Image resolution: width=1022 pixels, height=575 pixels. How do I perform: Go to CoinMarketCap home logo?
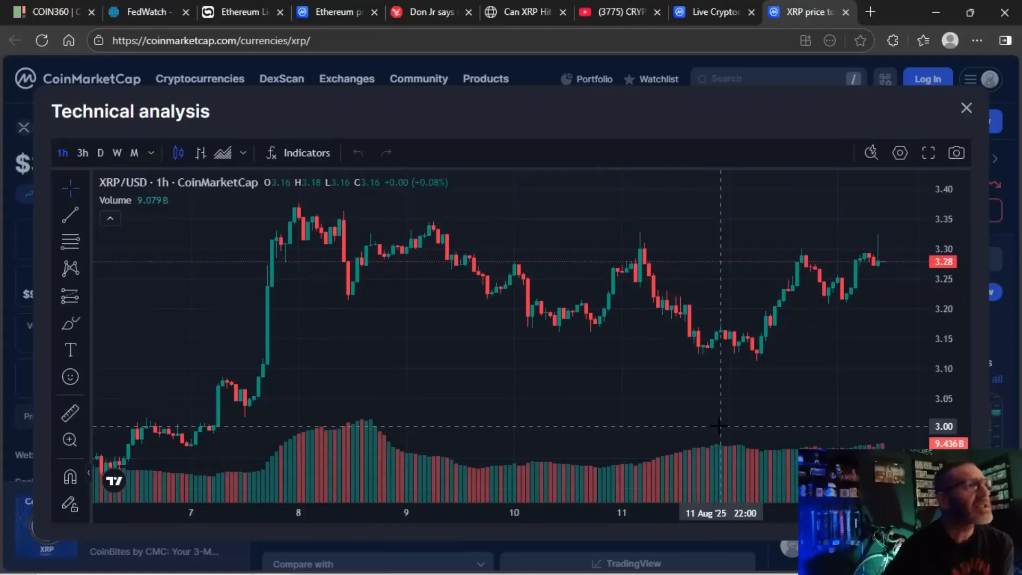click(78, 79)
